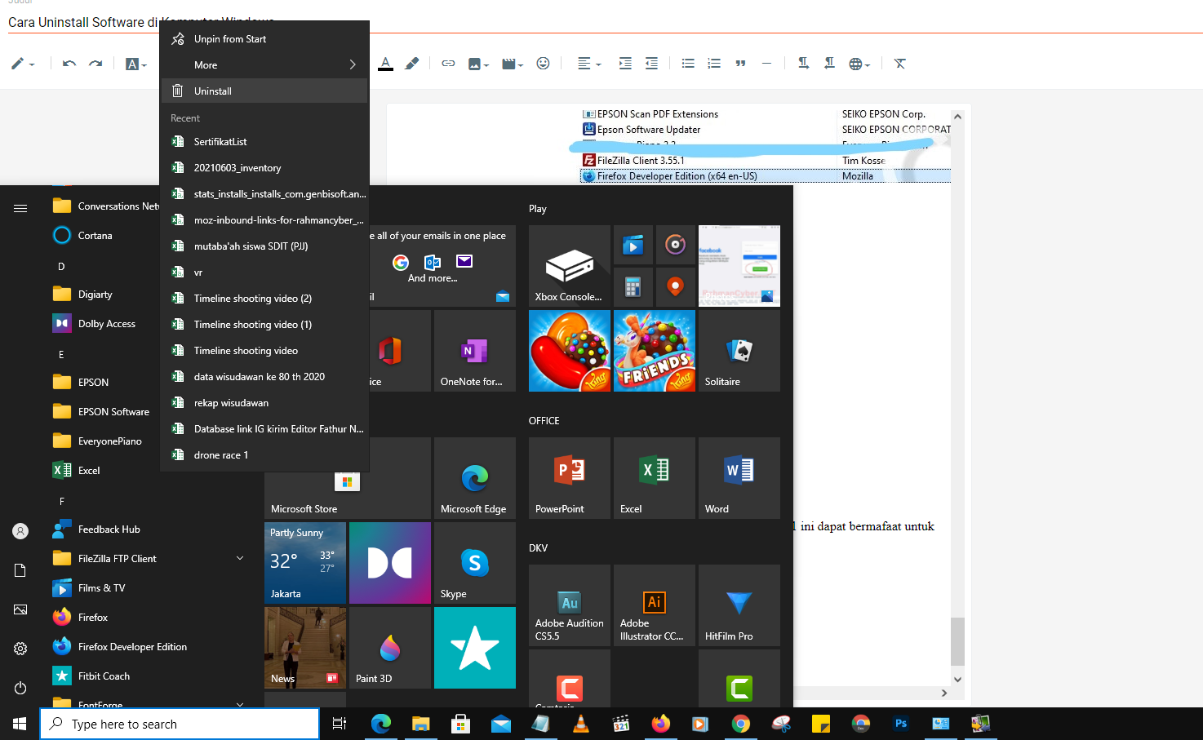The image size is (1203, 740).
Task: Apply bulleted list formatting
Action: [688, 64]
